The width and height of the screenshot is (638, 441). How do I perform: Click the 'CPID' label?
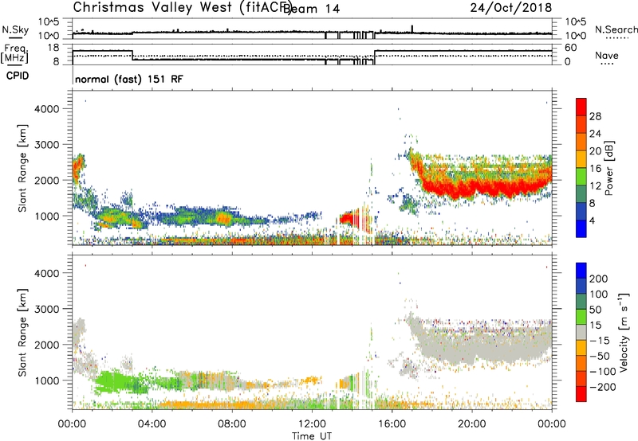coord(18,76)
